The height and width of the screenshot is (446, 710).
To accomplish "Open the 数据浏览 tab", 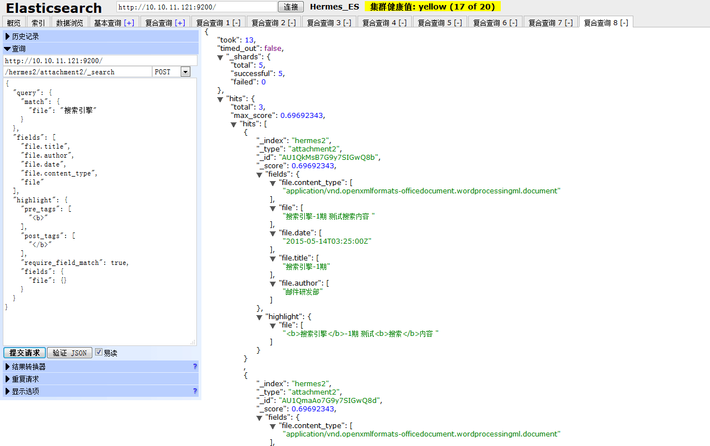I will [x=70, y=22].
